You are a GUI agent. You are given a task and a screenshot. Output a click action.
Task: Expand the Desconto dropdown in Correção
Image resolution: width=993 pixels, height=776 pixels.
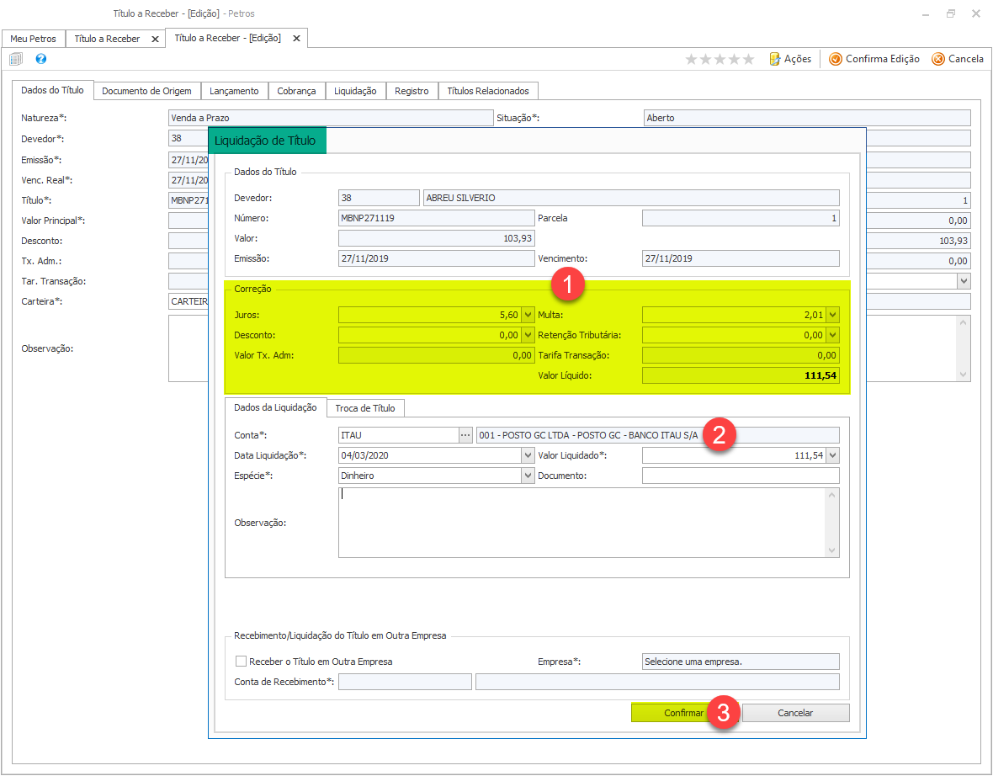coord(528,335)
